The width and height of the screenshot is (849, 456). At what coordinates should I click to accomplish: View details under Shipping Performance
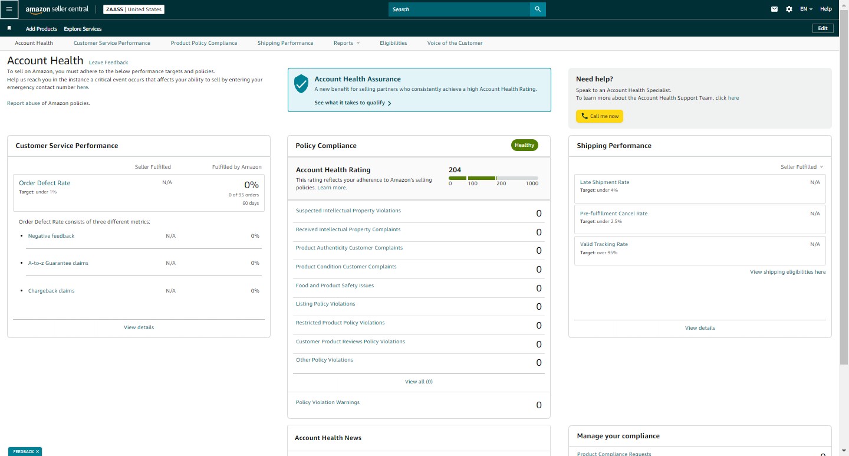click(x=700, y=328)
